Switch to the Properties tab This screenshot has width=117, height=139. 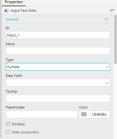[x=14, y=2]
